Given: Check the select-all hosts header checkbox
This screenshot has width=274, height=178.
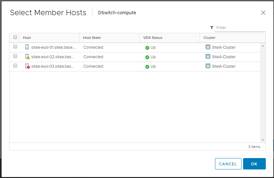Looking at the screenshot, I should [15, 37].
